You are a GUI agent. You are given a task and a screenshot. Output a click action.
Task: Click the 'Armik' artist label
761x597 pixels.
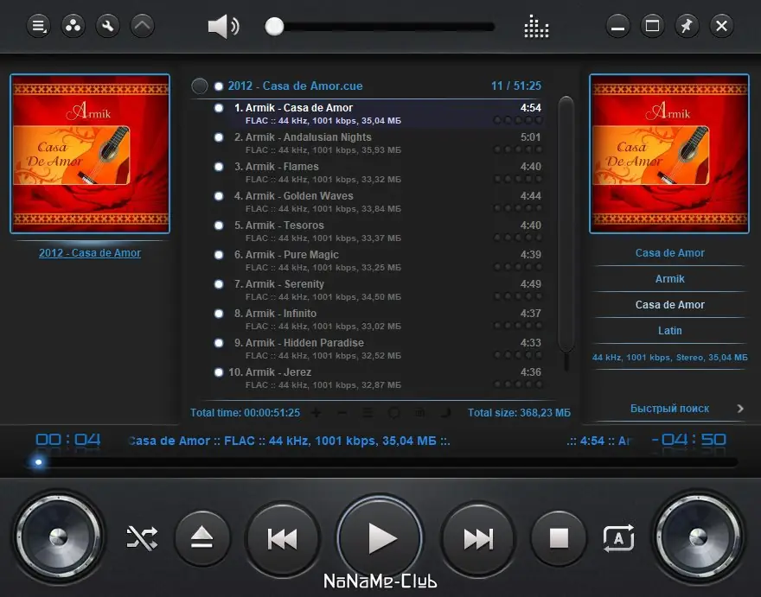point(669,279)
